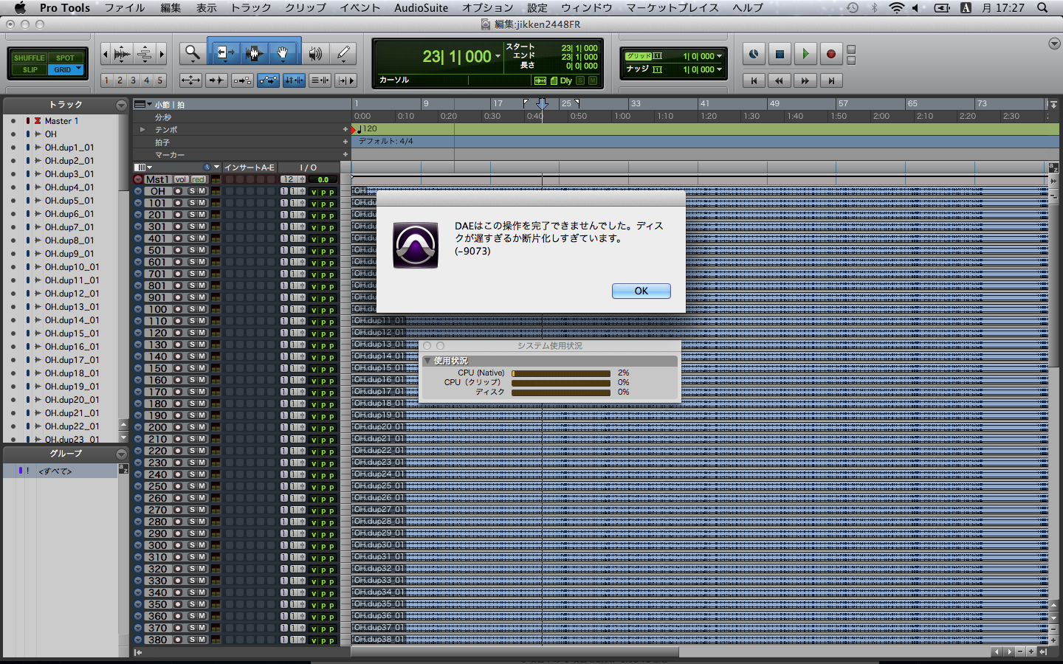Toggle Link Track and Edit Selection

coord(320,80)
